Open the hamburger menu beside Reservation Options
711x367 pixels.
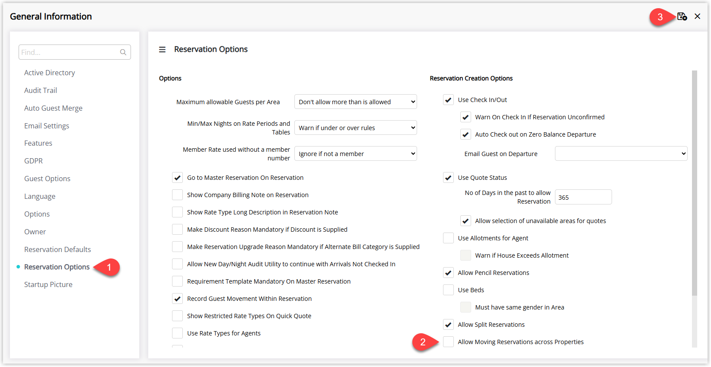pyautogui.click(x=162, y=50)
